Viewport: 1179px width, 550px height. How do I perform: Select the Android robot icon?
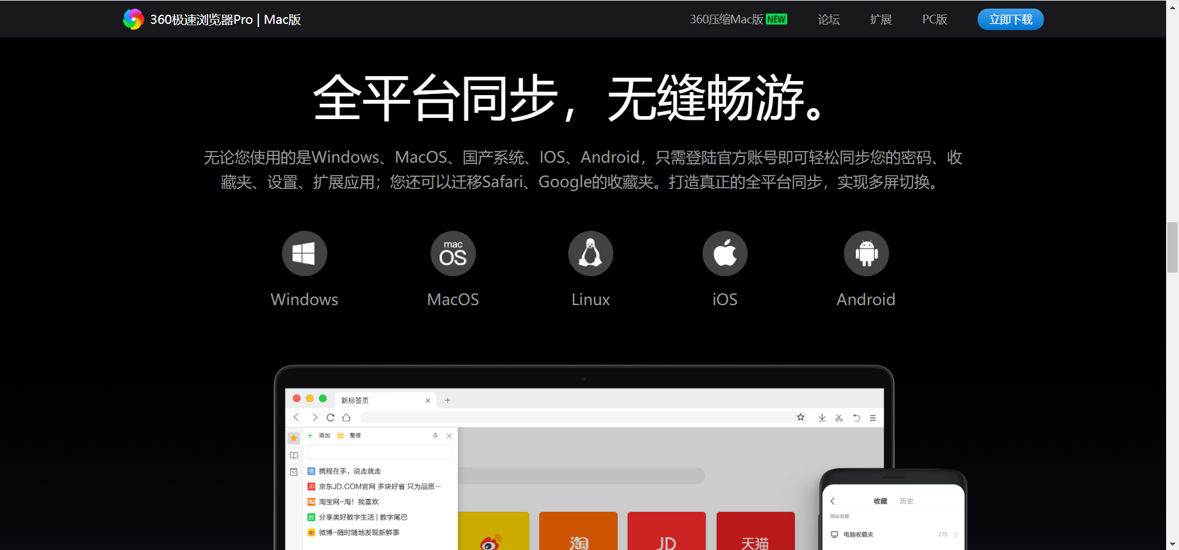click(x=866, y=254)
